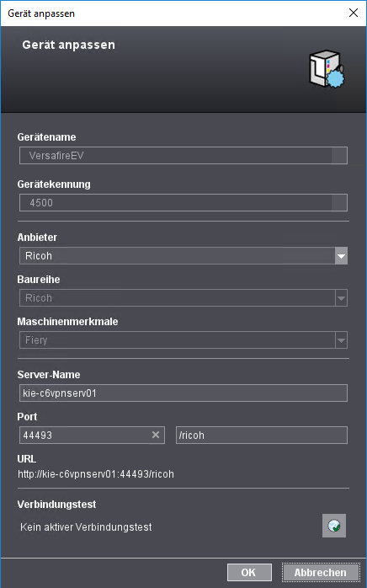Click into the Server-Name input field
The width and height of the screenshot is (367, 588).
(x=183, y=393)
